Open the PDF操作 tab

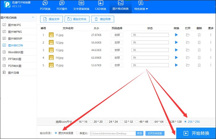click(x=62, y=6)
